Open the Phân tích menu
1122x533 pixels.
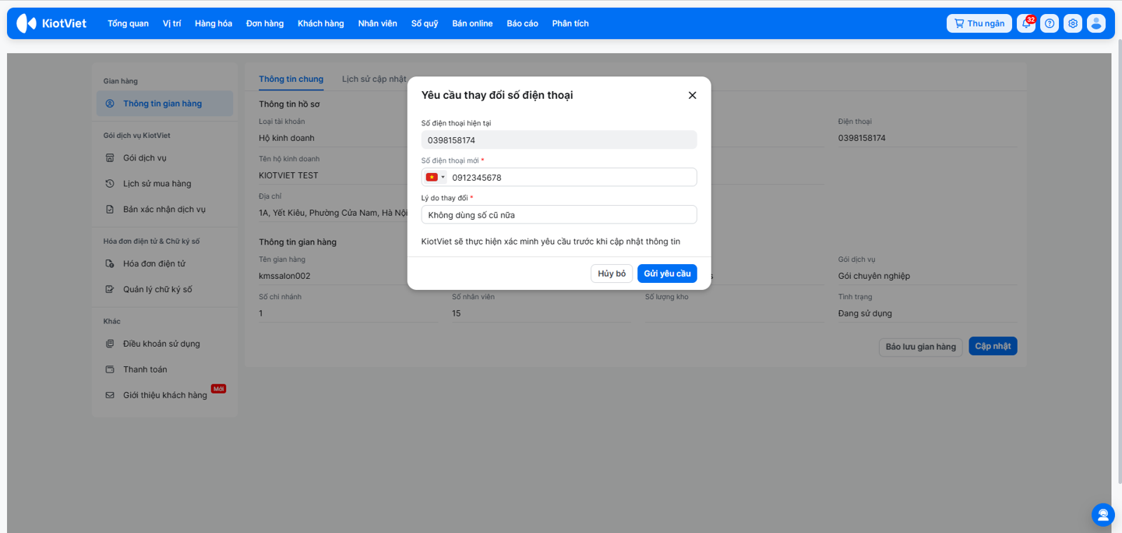click(x=570, y=23)
